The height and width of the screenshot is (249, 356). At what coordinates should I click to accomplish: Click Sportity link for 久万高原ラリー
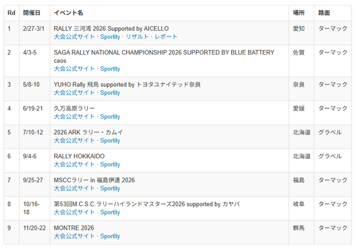tap(110, 116)
